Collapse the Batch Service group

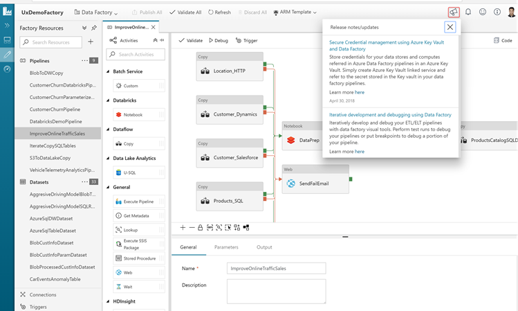pos(108,71)
